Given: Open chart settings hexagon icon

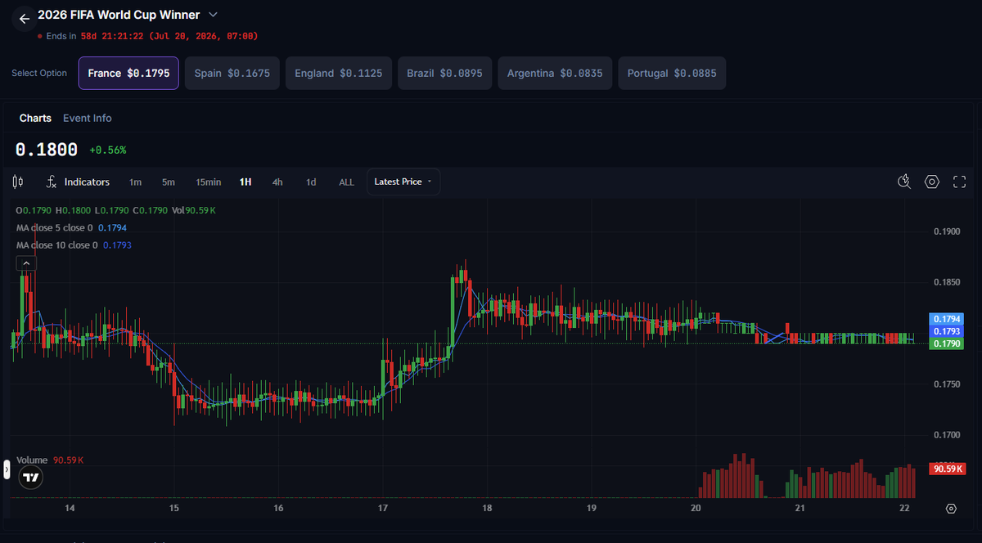Looking at the screenshot, I should (x=932, y=182).
